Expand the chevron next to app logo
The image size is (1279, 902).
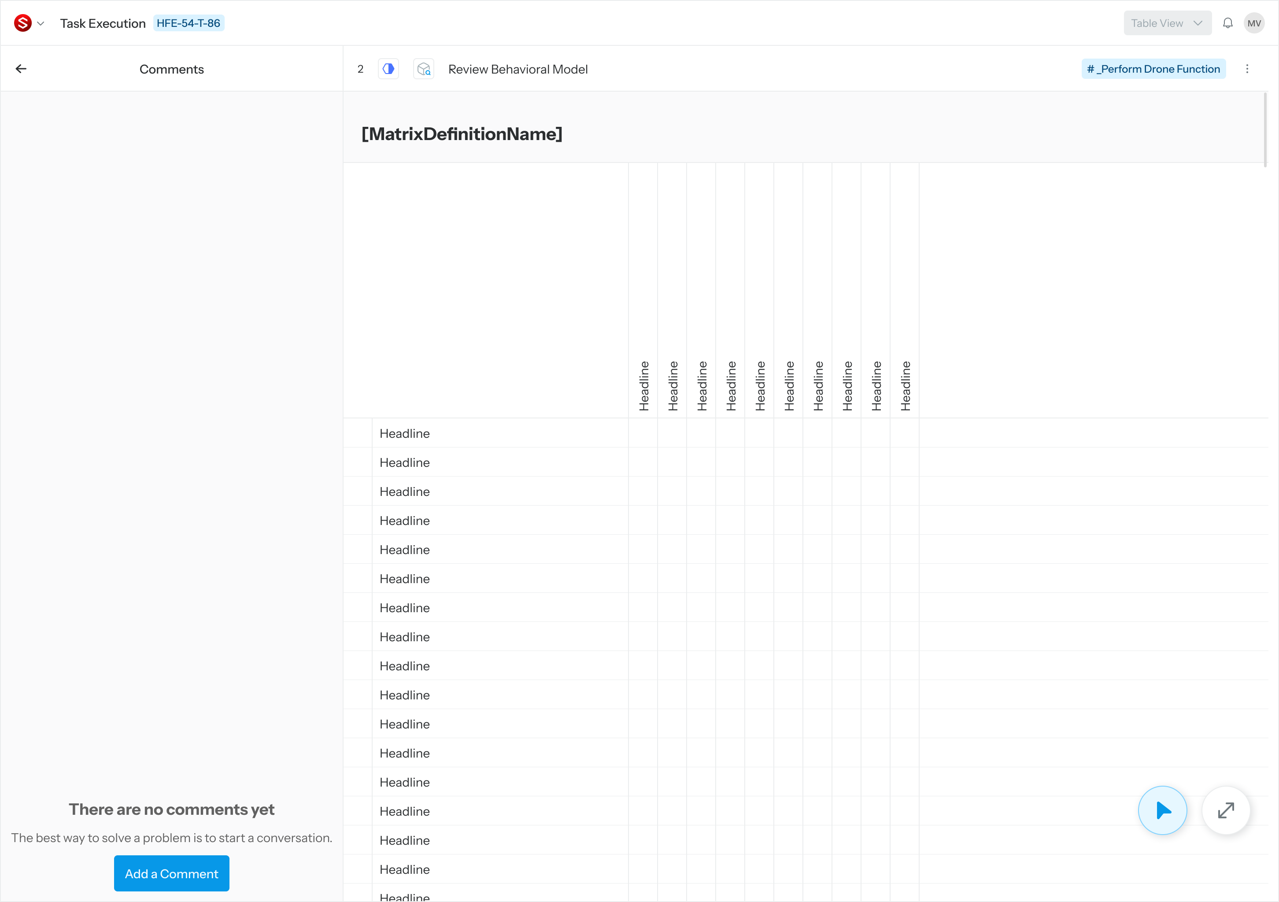click(41, 23)
